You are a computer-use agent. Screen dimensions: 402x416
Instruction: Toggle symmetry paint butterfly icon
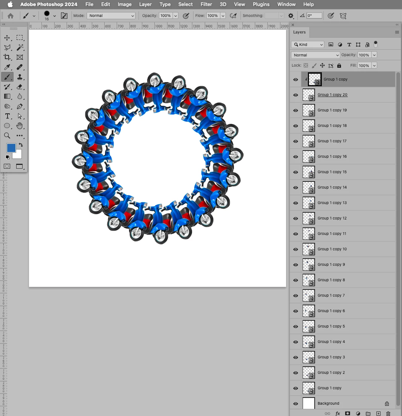tap(343, 16)
